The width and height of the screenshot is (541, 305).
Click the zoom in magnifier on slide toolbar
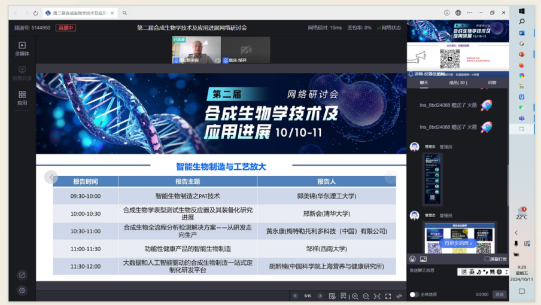[355, 296]
